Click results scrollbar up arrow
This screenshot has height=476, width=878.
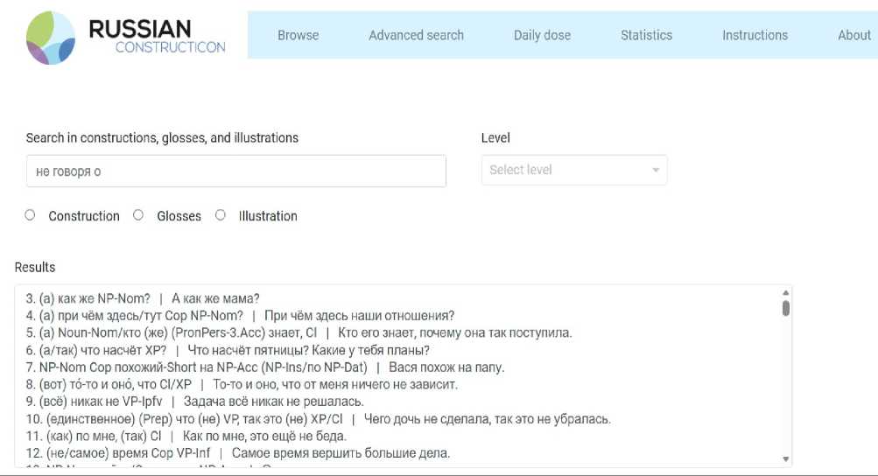[x=785, y=292]
